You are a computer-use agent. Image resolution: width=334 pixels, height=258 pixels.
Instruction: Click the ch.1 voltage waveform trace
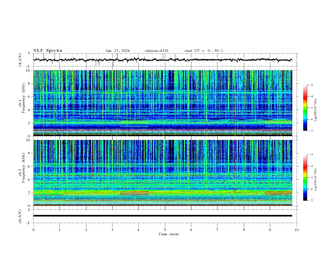point(162,60)
